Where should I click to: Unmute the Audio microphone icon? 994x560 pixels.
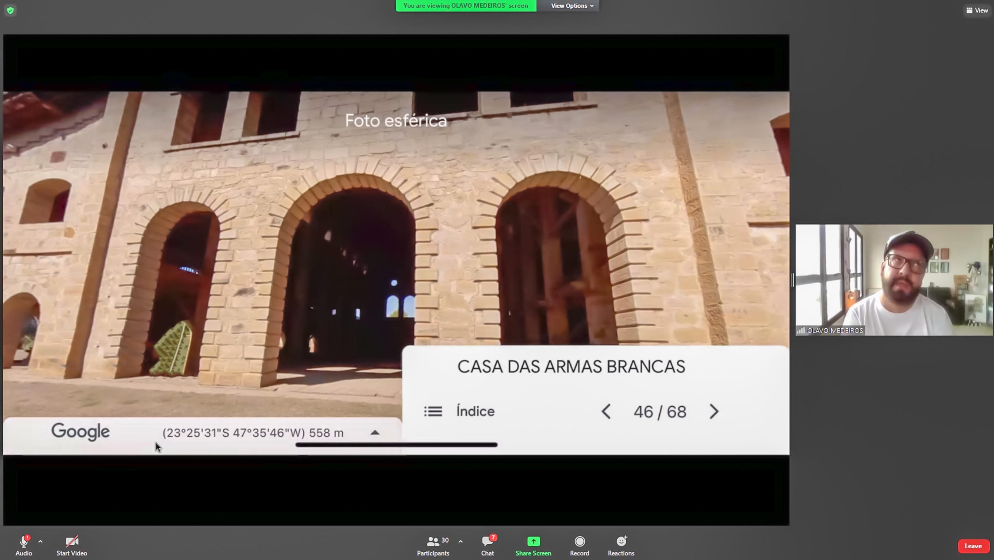pos(23,541)
